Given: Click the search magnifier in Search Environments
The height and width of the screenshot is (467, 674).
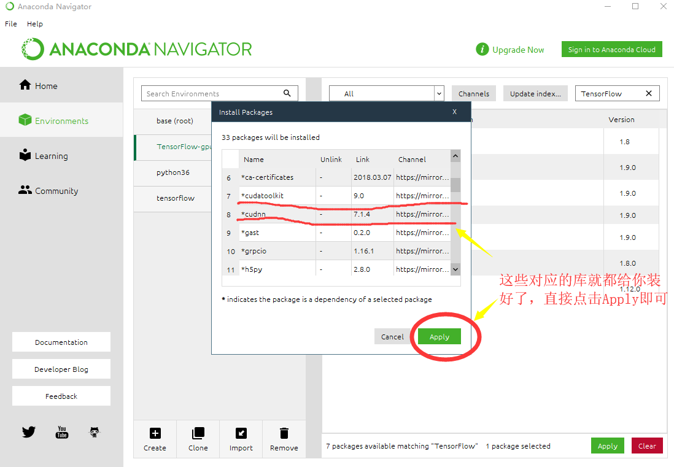Looking at the screenshot, I should coord(287,93).
